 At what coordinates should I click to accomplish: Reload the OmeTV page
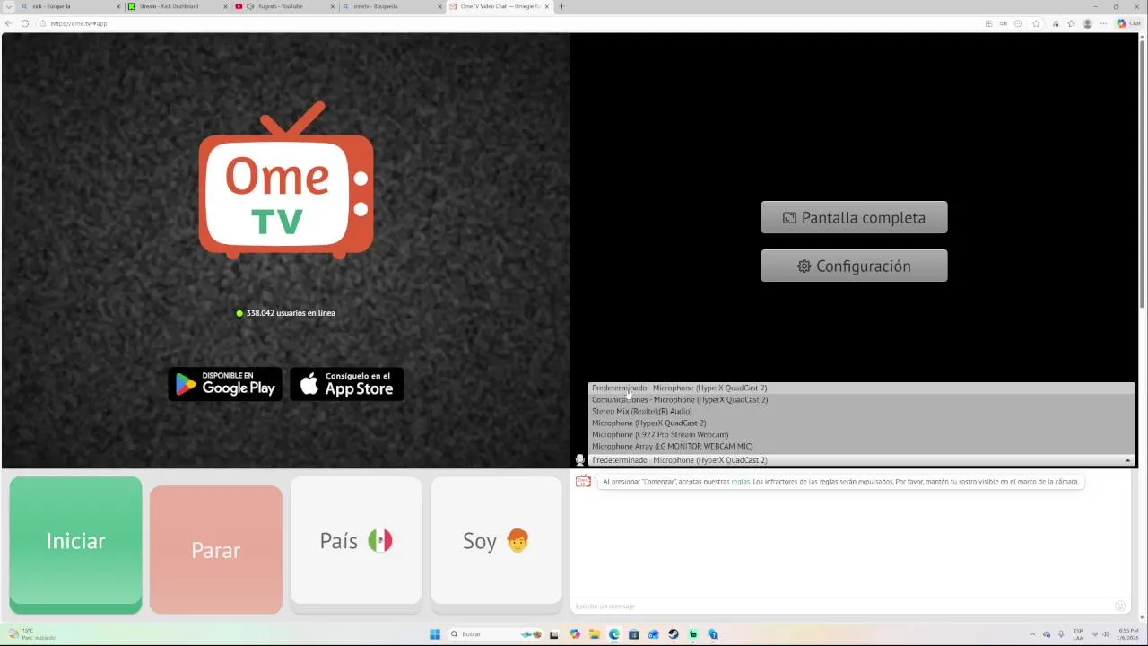point(25,23)
